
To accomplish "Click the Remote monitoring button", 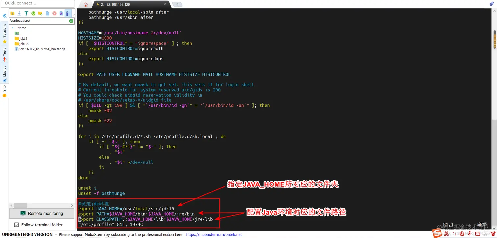I will click(42, 213).
